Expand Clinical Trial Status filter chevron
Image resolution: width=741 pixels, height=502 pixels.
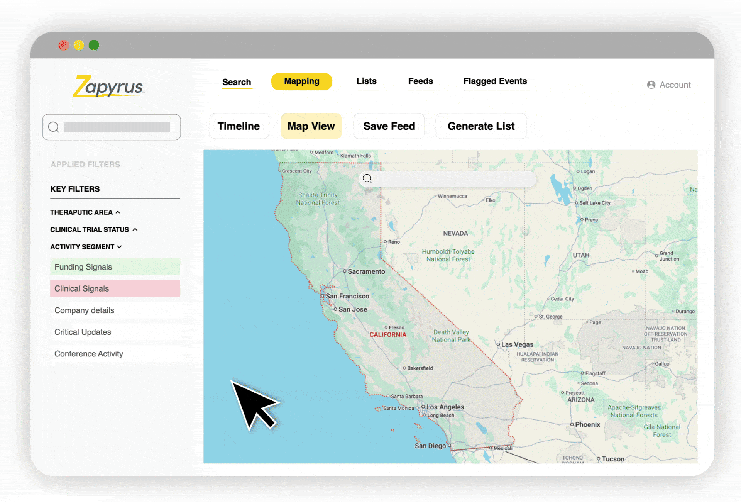click(135, 229)
